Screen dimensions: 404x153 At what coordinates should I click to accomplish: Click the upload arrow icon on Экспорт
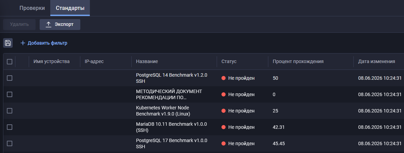click(x=49, y=25)
